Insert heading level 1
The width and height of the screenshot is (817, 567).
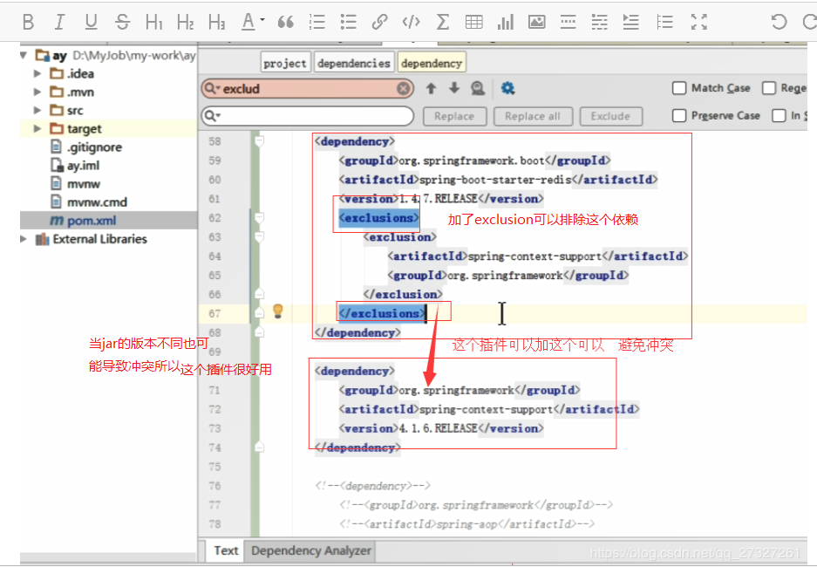point(154,22)
